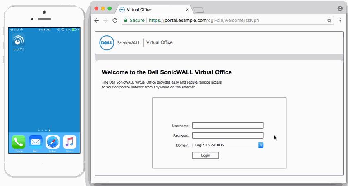Viewport: 348px width, 186px height.
Task: Open a new browser tab
Action: pos(199,10)
